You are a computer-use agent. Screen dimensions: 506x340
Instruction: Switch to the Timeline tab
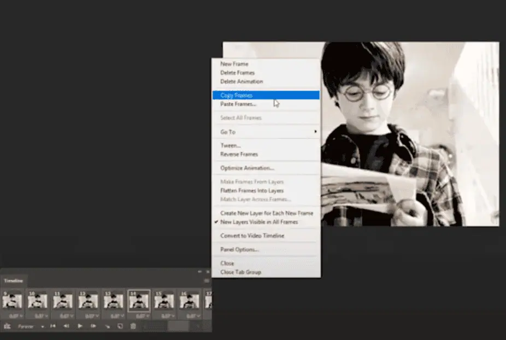[x=14, y=281]
